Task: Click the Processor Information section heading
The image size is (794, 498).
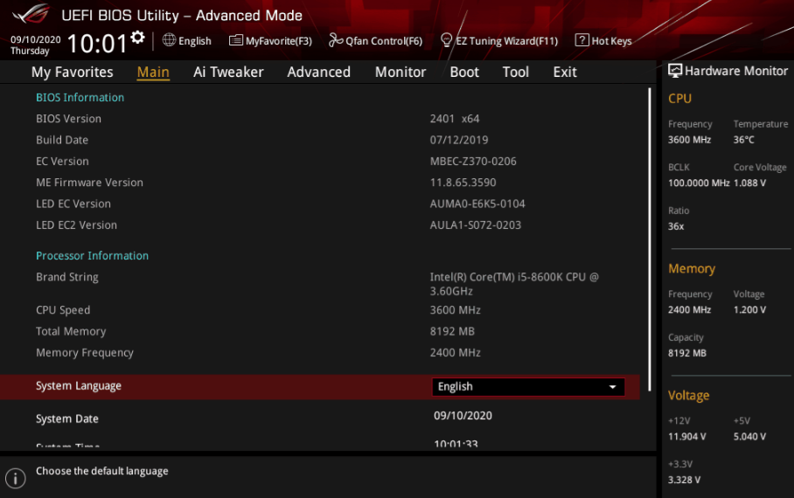Action: click(92, 256)
